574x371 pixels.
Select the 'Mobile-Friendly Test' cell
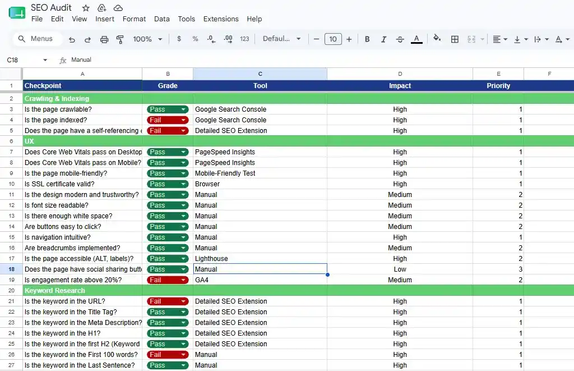[x=260, y=173]
